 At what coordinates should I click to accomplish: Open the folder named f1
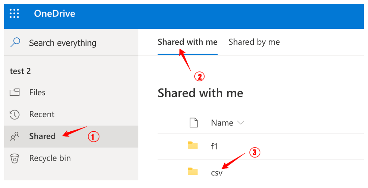pyautogui.click(x=214, y=146)
